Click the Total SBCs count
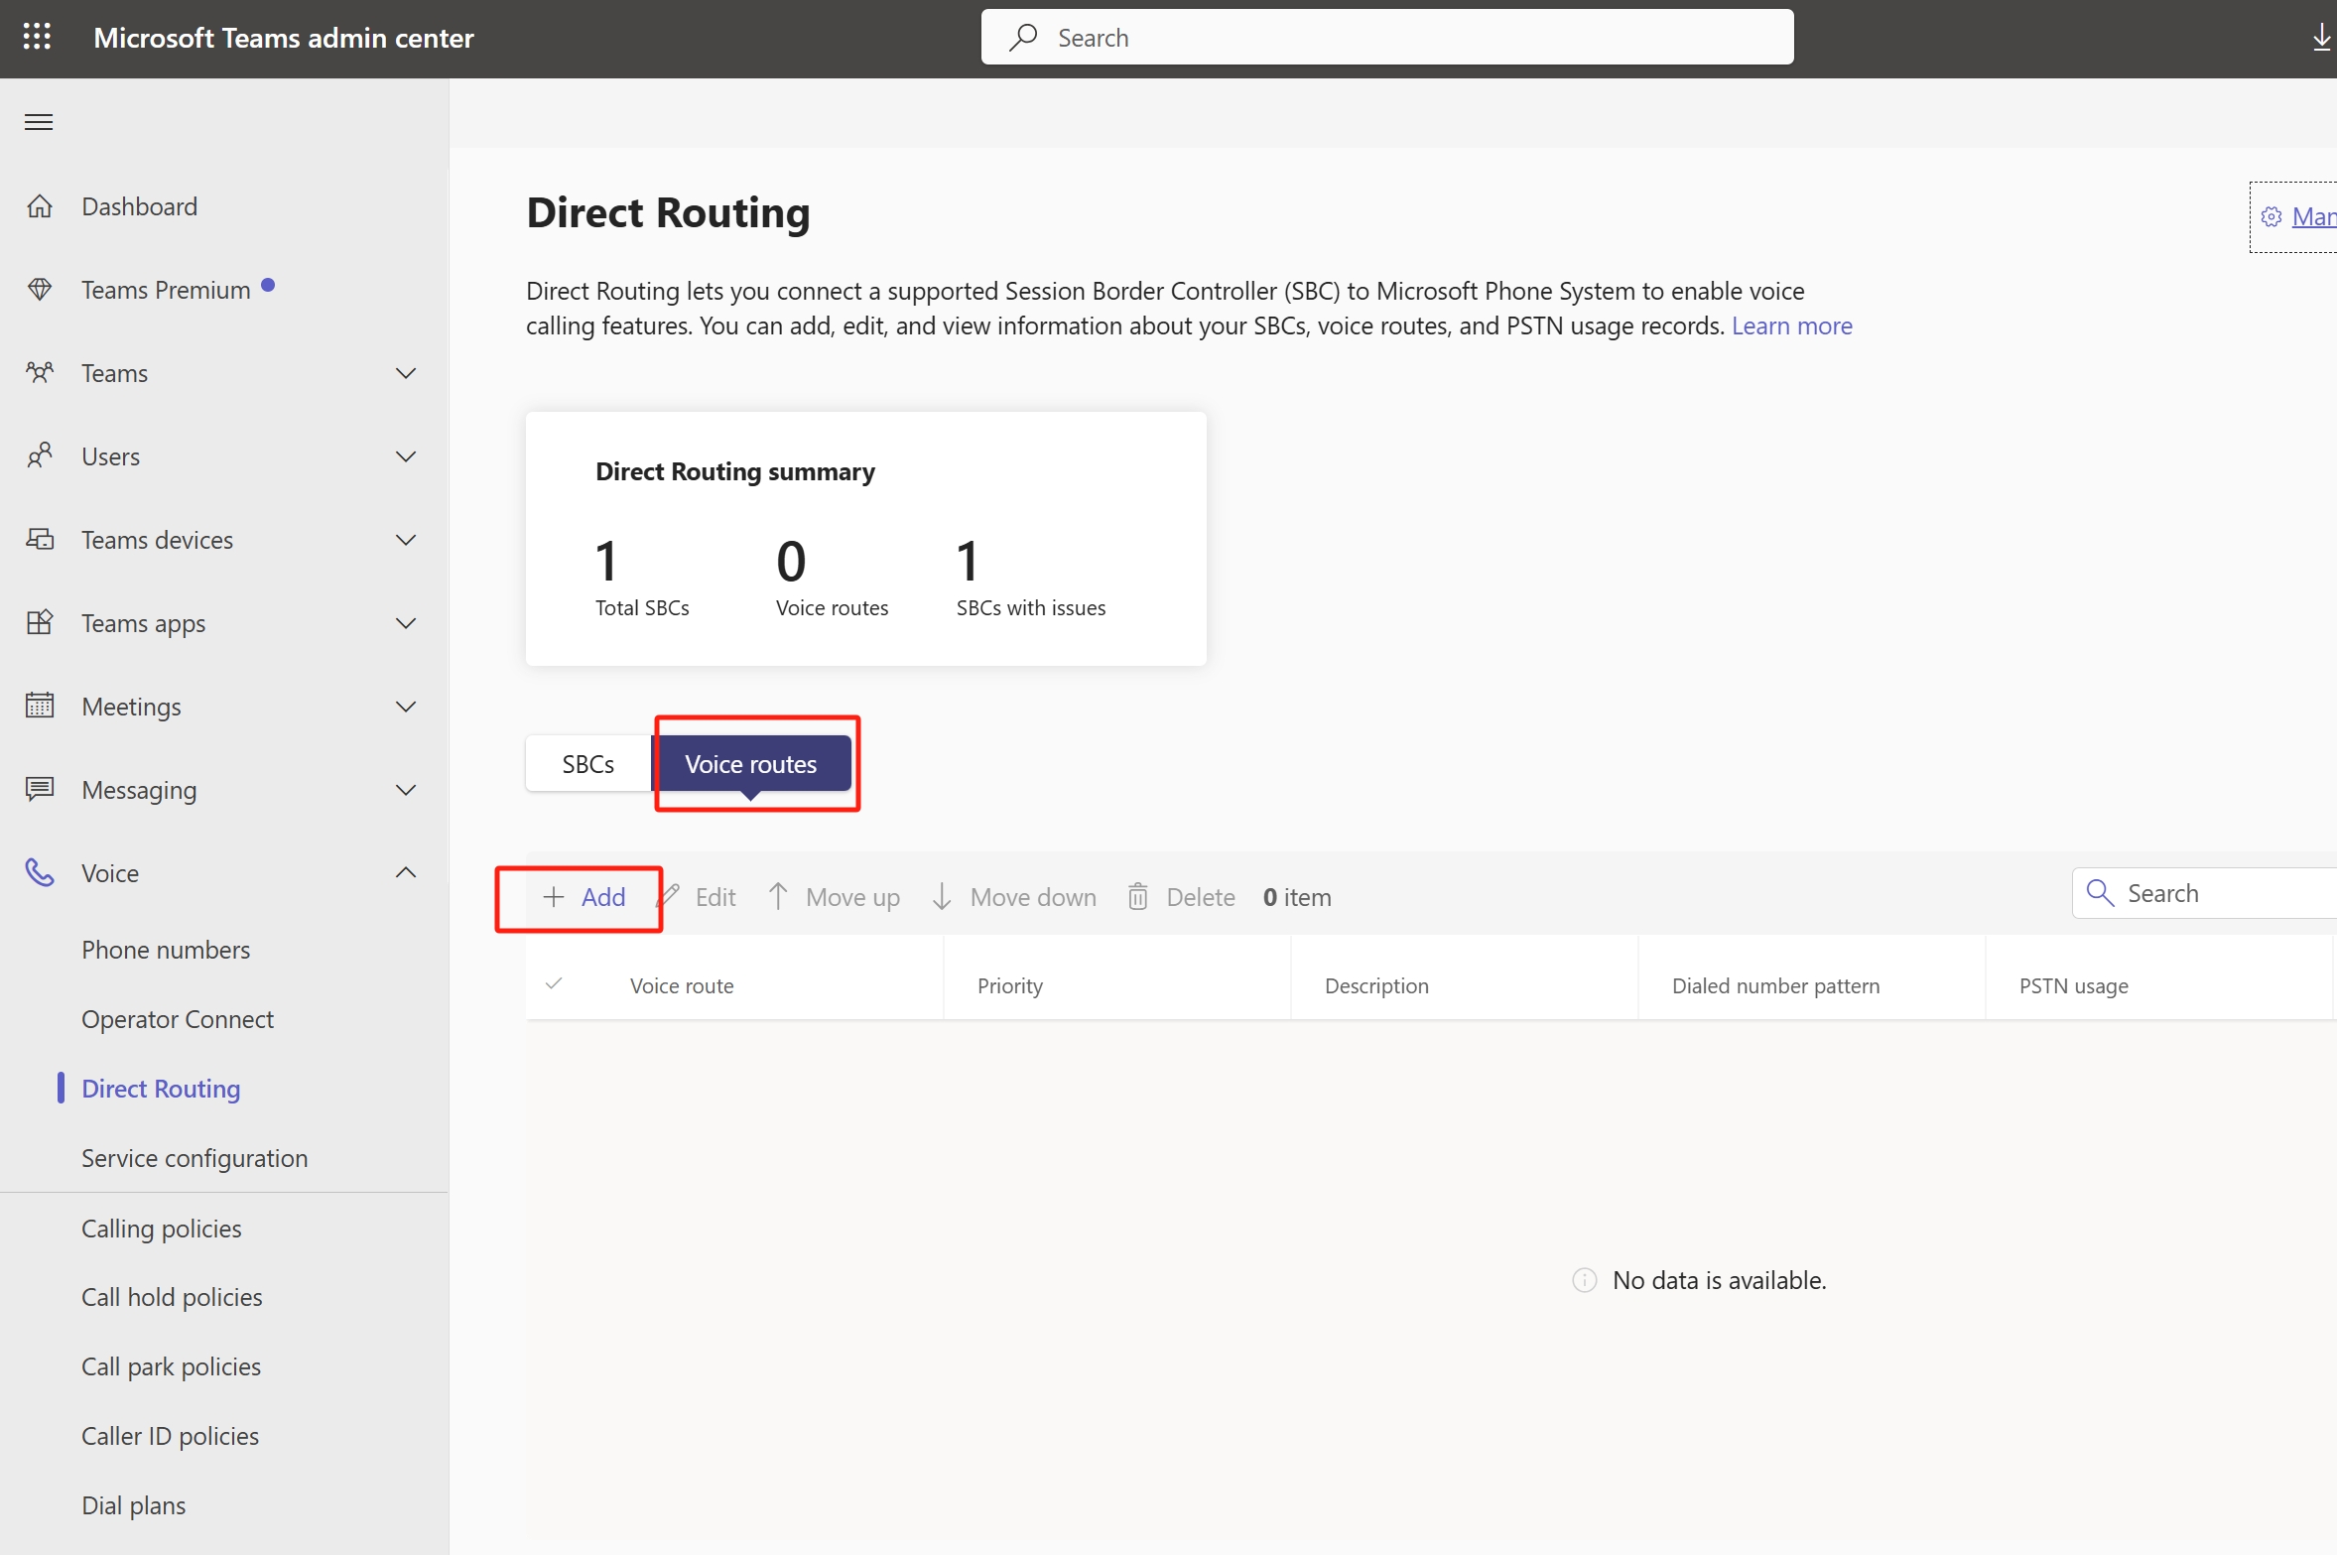This screenshot has height=1555, width=2337. (606, 561)
